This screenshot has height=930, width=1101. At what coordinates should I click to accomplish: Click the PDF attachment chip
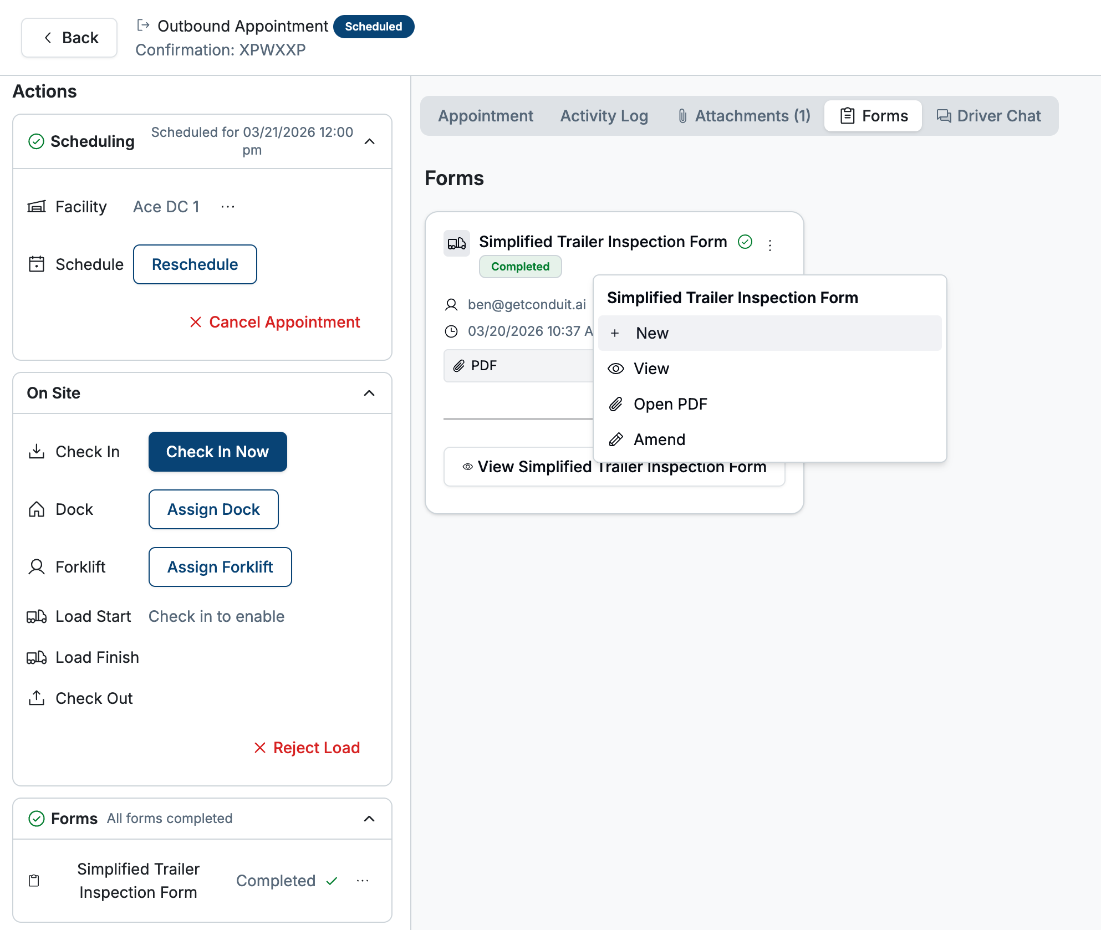pos(518,366)
